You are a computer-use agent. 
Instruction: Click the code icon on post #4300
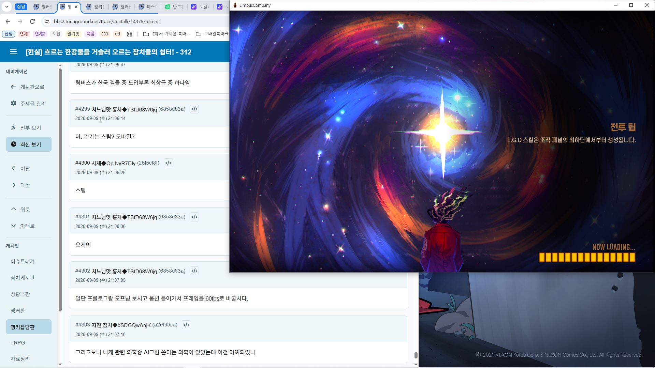coord(168,163)
